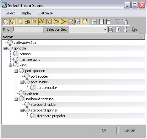Toggle the Display Geometry filter icon

6,22
